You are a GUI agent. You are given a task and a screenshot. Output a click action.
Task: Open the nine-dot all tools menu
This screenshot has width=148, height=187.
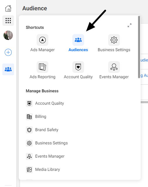click(x=8, y=21)
